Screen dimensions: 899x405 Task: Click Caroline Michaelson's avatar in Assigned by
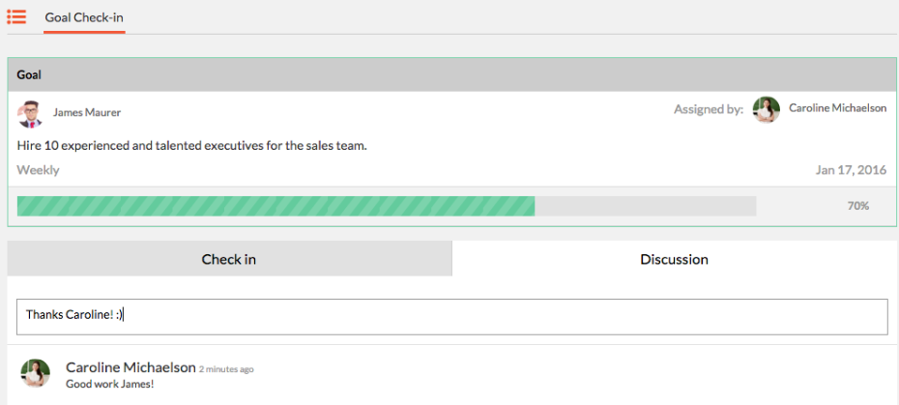point(766,110)
